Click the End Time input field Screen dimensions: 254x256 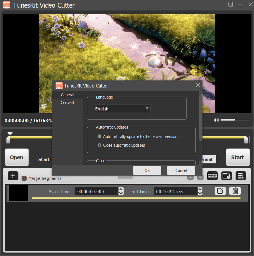coord(175,191)
